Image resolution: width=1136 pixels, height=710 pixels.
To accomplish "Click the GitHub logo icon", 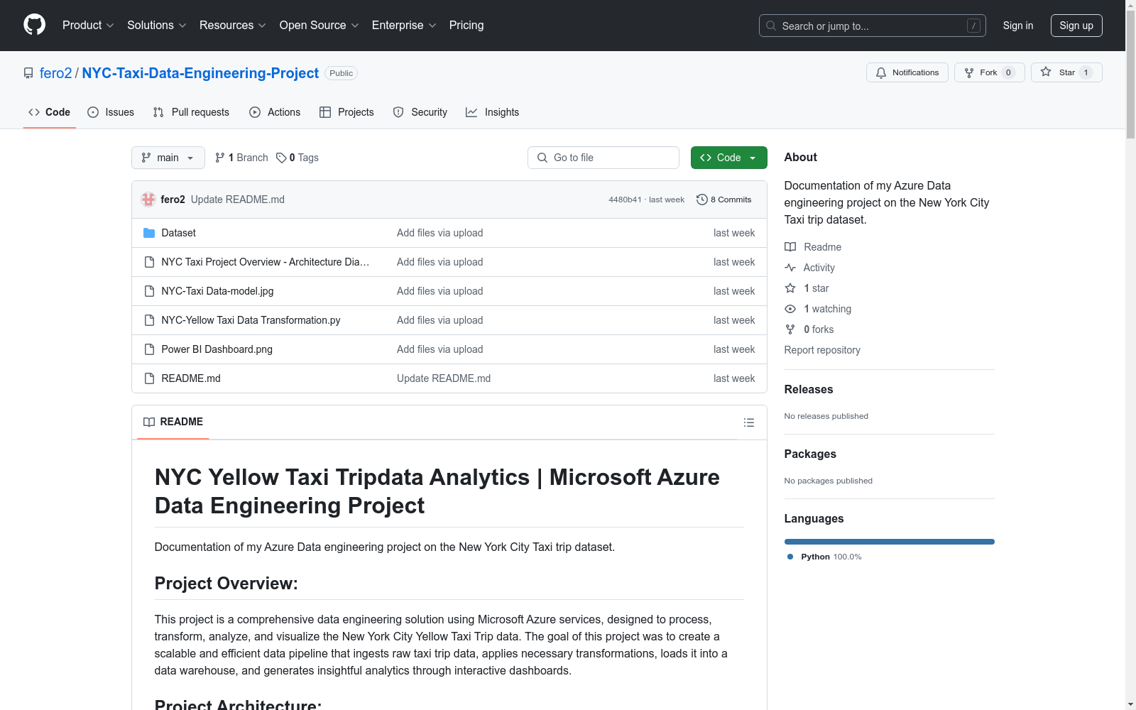I will 34,25.
